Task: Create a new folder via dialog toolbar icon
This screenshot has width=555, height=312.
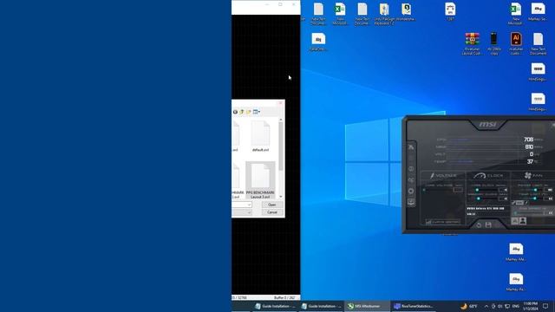Action: 249,112
